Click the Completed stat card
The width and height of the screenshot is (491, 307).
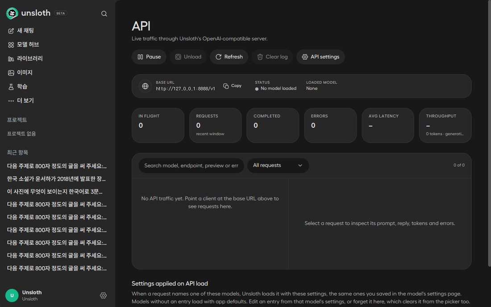pyautogui.click(x=273, y=126)
